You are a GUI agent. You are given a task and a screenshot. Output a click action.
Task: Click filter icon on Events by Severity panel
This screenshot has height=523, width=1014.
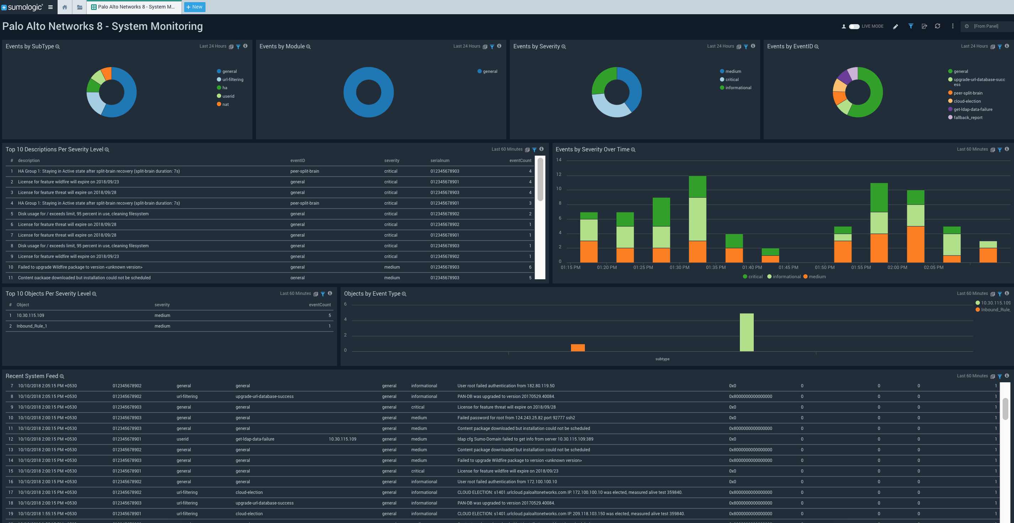point(746,47)
